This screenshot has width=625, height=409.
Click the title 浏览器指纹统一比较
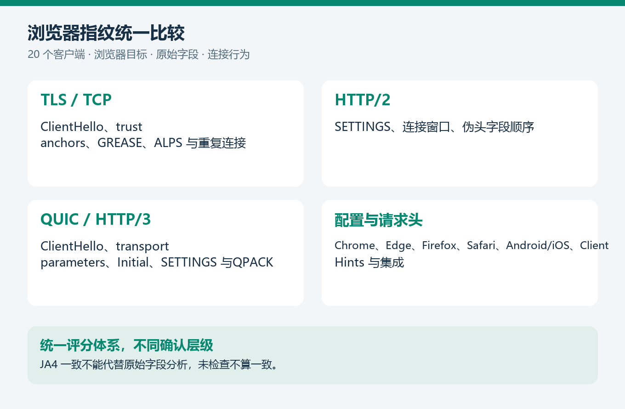pyautogui.click(x=106, y=34)
